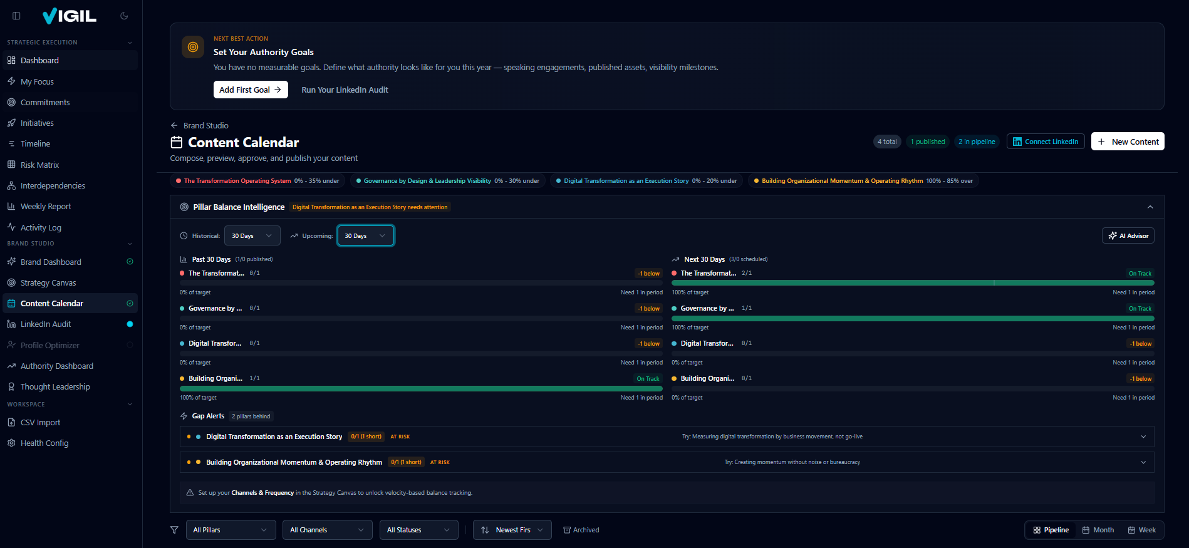
Task: Click the target icon in Next Best Action
Action: click(193, 47)
